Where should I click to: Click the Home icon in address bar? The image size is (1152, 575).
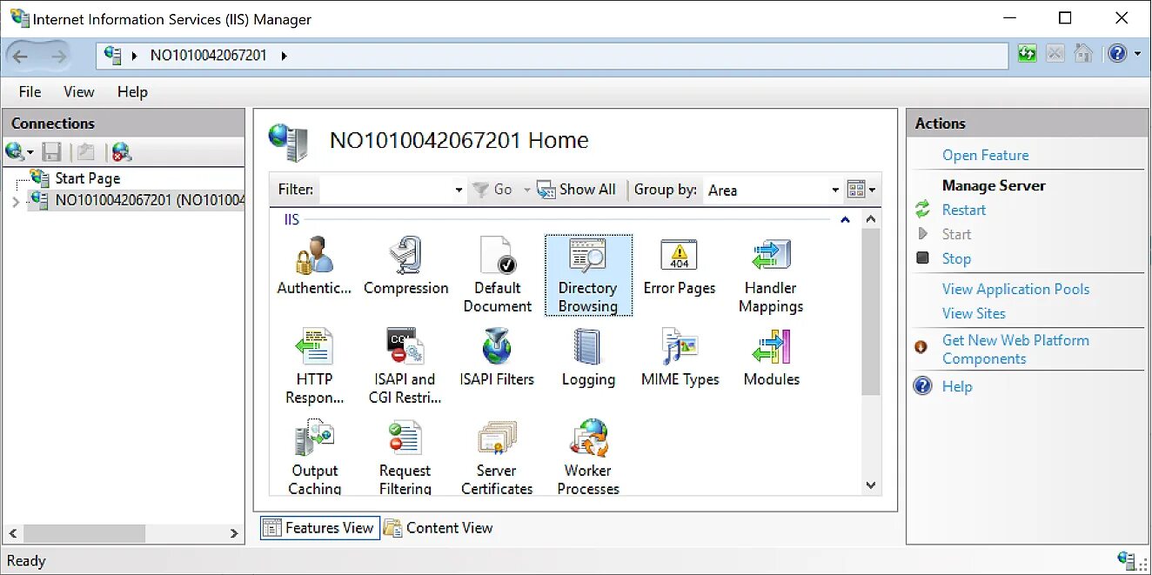(x=1083, y=54)
